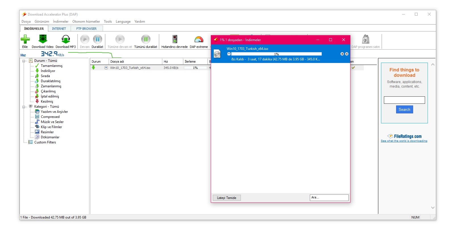Open dropdown arrow in İndirmeler popup progress row
This screenshot has width=452, height=235.
(229, 54)
